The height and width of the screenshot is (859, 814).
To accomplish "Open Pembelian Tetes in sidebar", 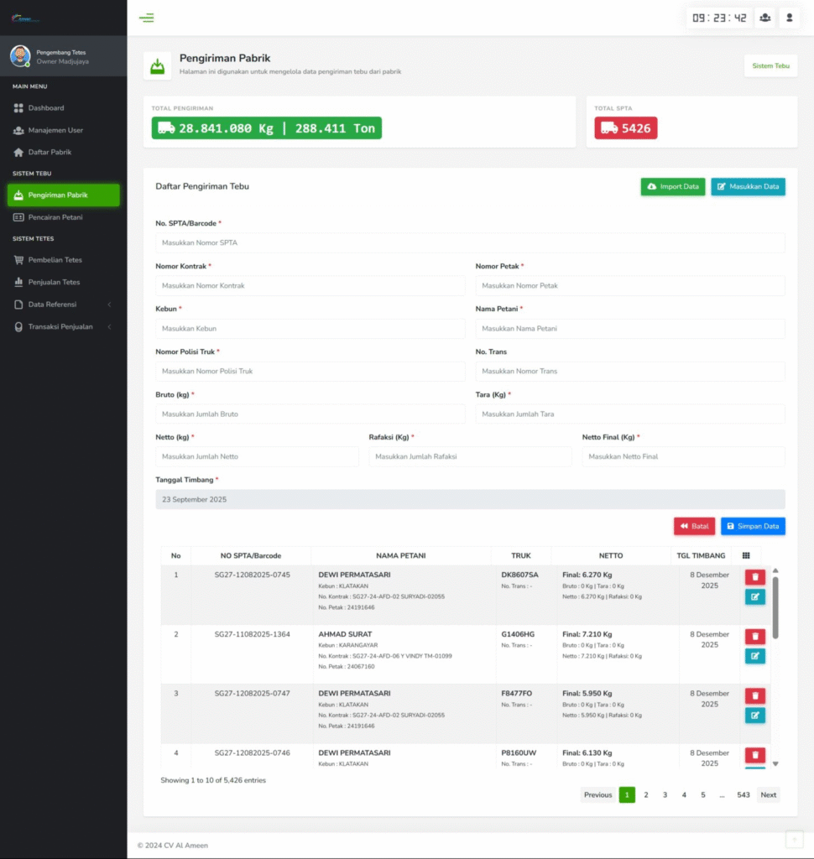I will (x=55, y=260).
